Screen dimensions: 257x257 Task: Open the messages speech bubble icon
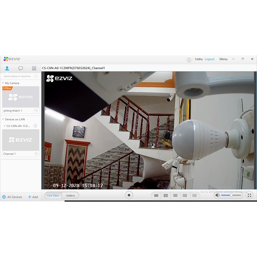(21, 68)
